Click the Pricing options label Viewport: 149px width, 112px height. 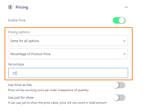(19, 32)
